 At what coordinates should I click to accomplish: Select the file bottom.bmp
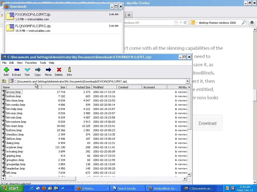(x=14, y=96)
